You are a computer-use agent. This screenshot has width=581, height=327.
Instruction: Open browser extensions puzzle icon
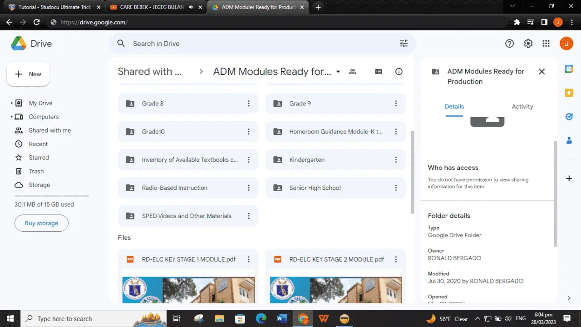coord(517,22)
